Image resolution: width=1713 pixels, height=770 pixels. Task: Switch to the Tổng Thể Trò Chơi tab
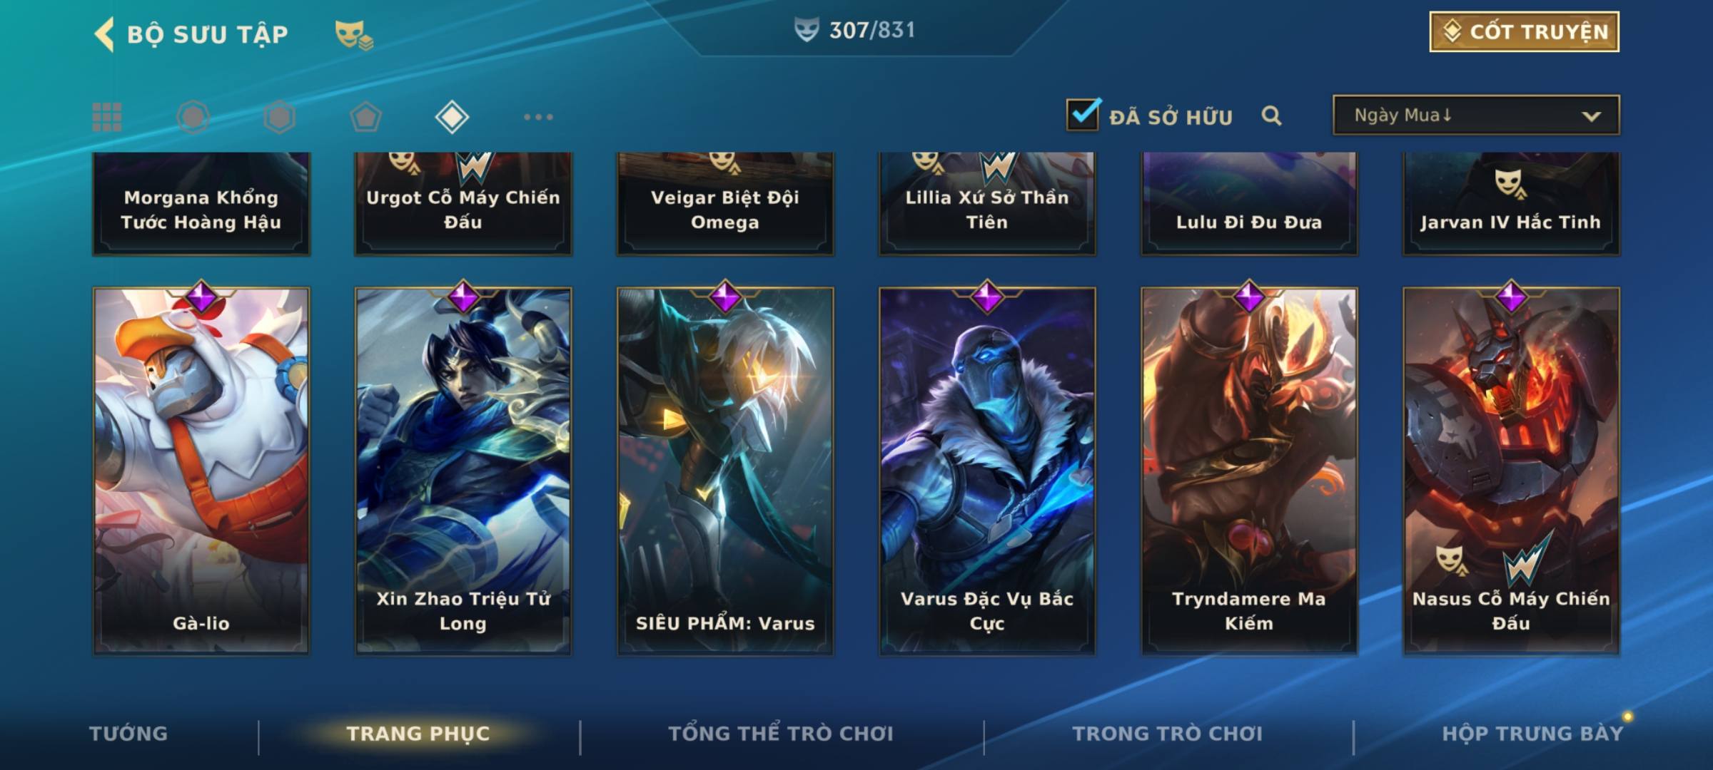coord(781,734)
